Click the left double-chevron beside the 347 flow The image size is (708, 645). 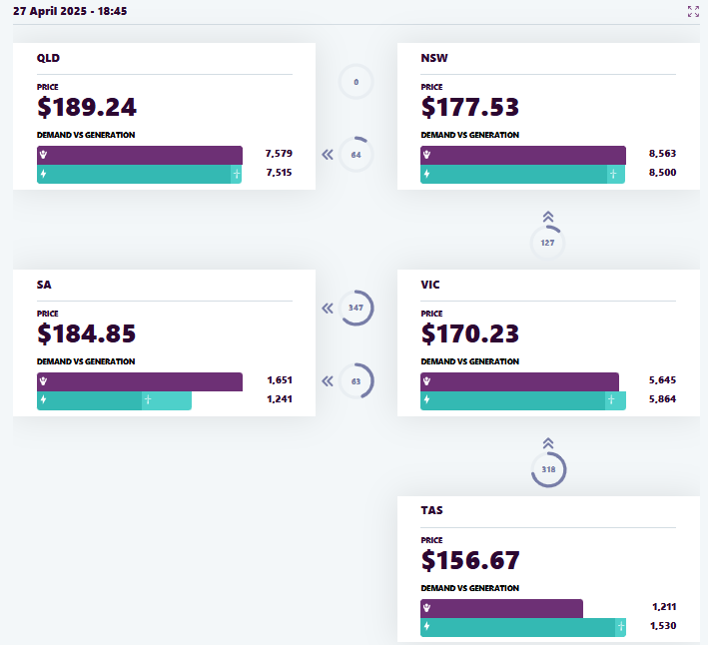coord(328,309)
